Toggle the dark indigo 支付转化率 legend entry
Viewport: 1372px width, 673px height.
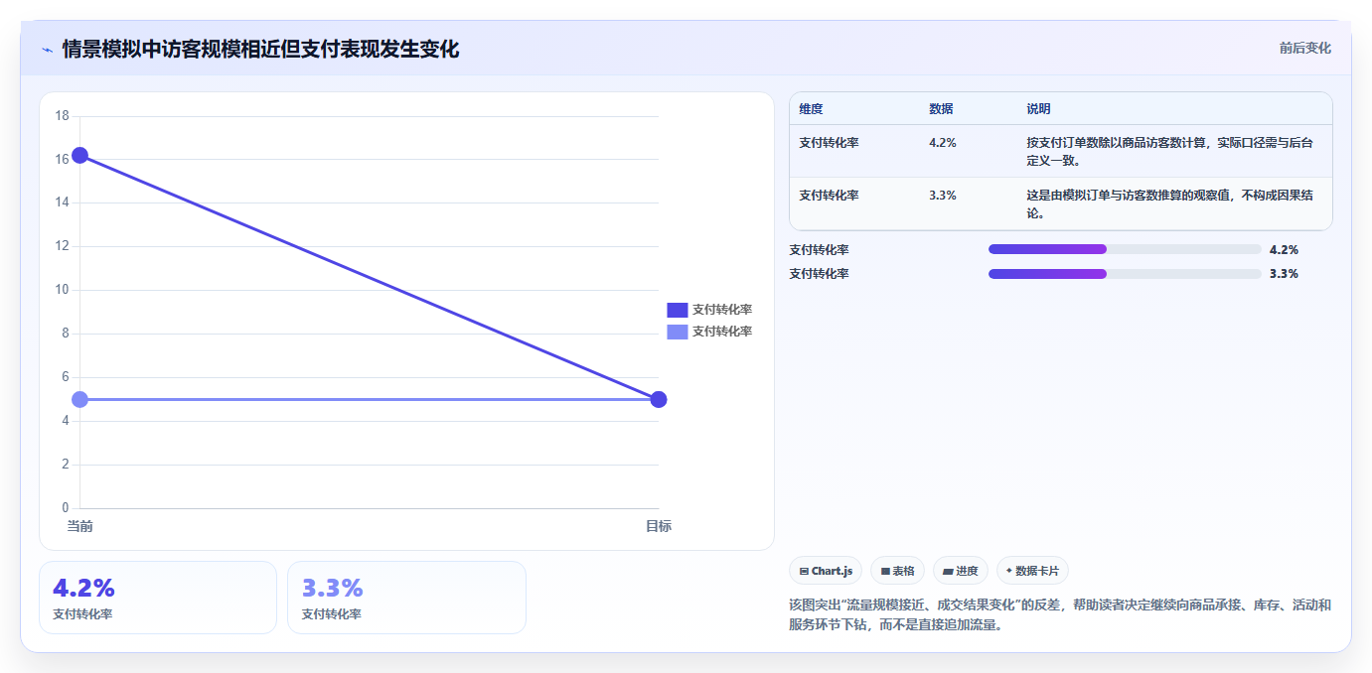(x=709, y=310)
